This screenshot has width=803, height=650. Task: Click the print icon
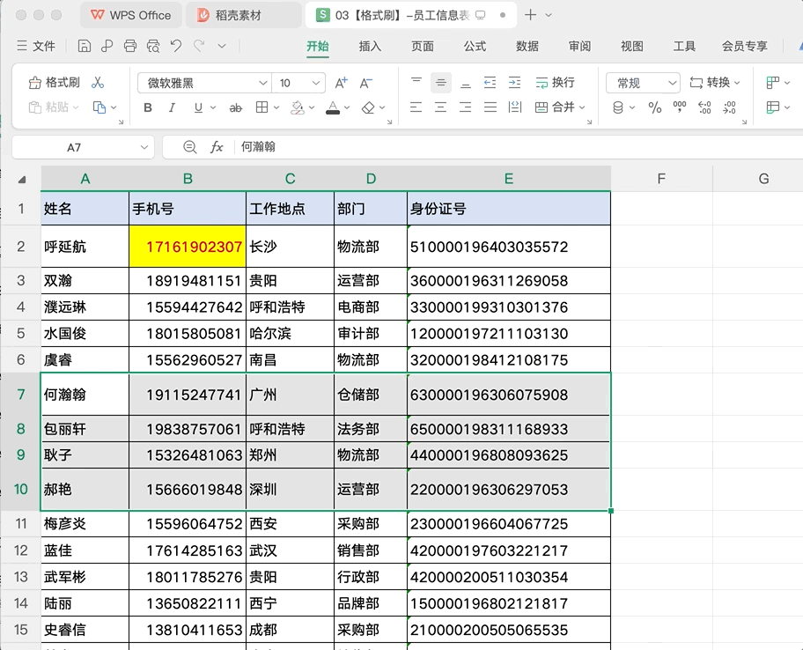tap(130, 46)
